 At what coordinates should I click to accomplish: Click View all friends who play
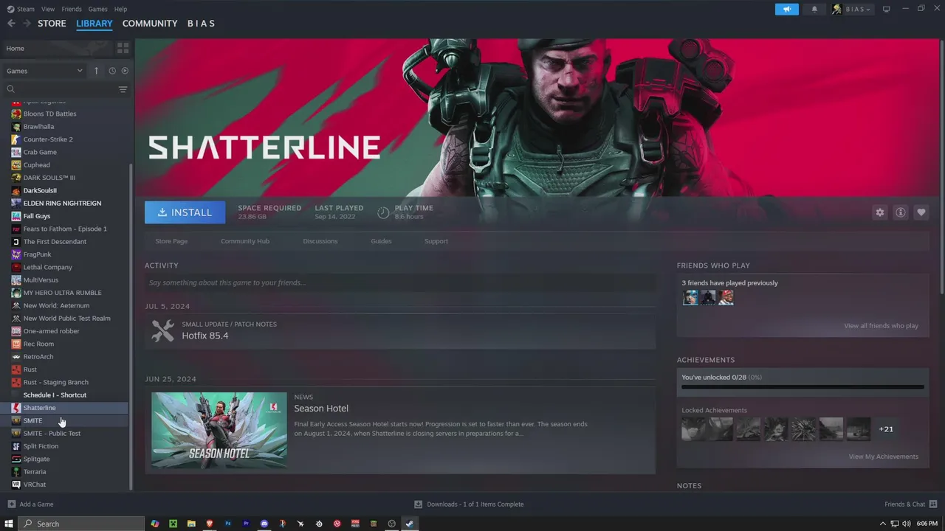[882, 326]
